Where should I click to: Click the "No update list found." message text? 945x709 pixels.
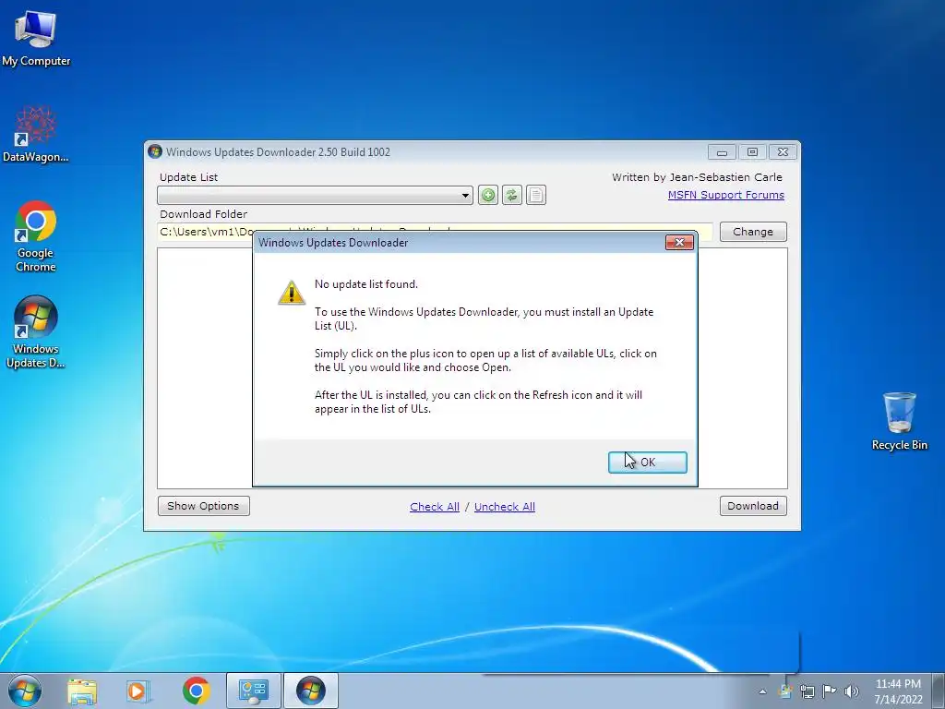tap(365, 284)
